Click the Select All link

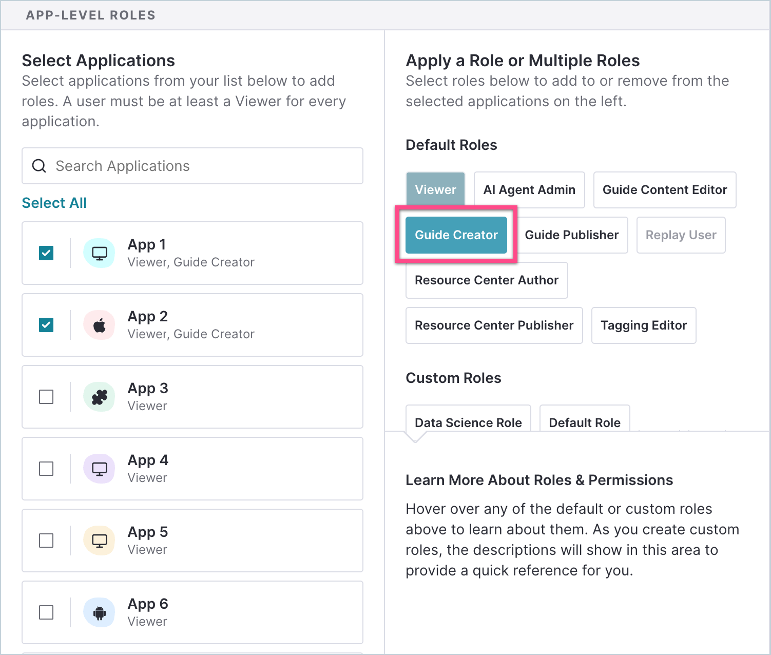[54, 203]
